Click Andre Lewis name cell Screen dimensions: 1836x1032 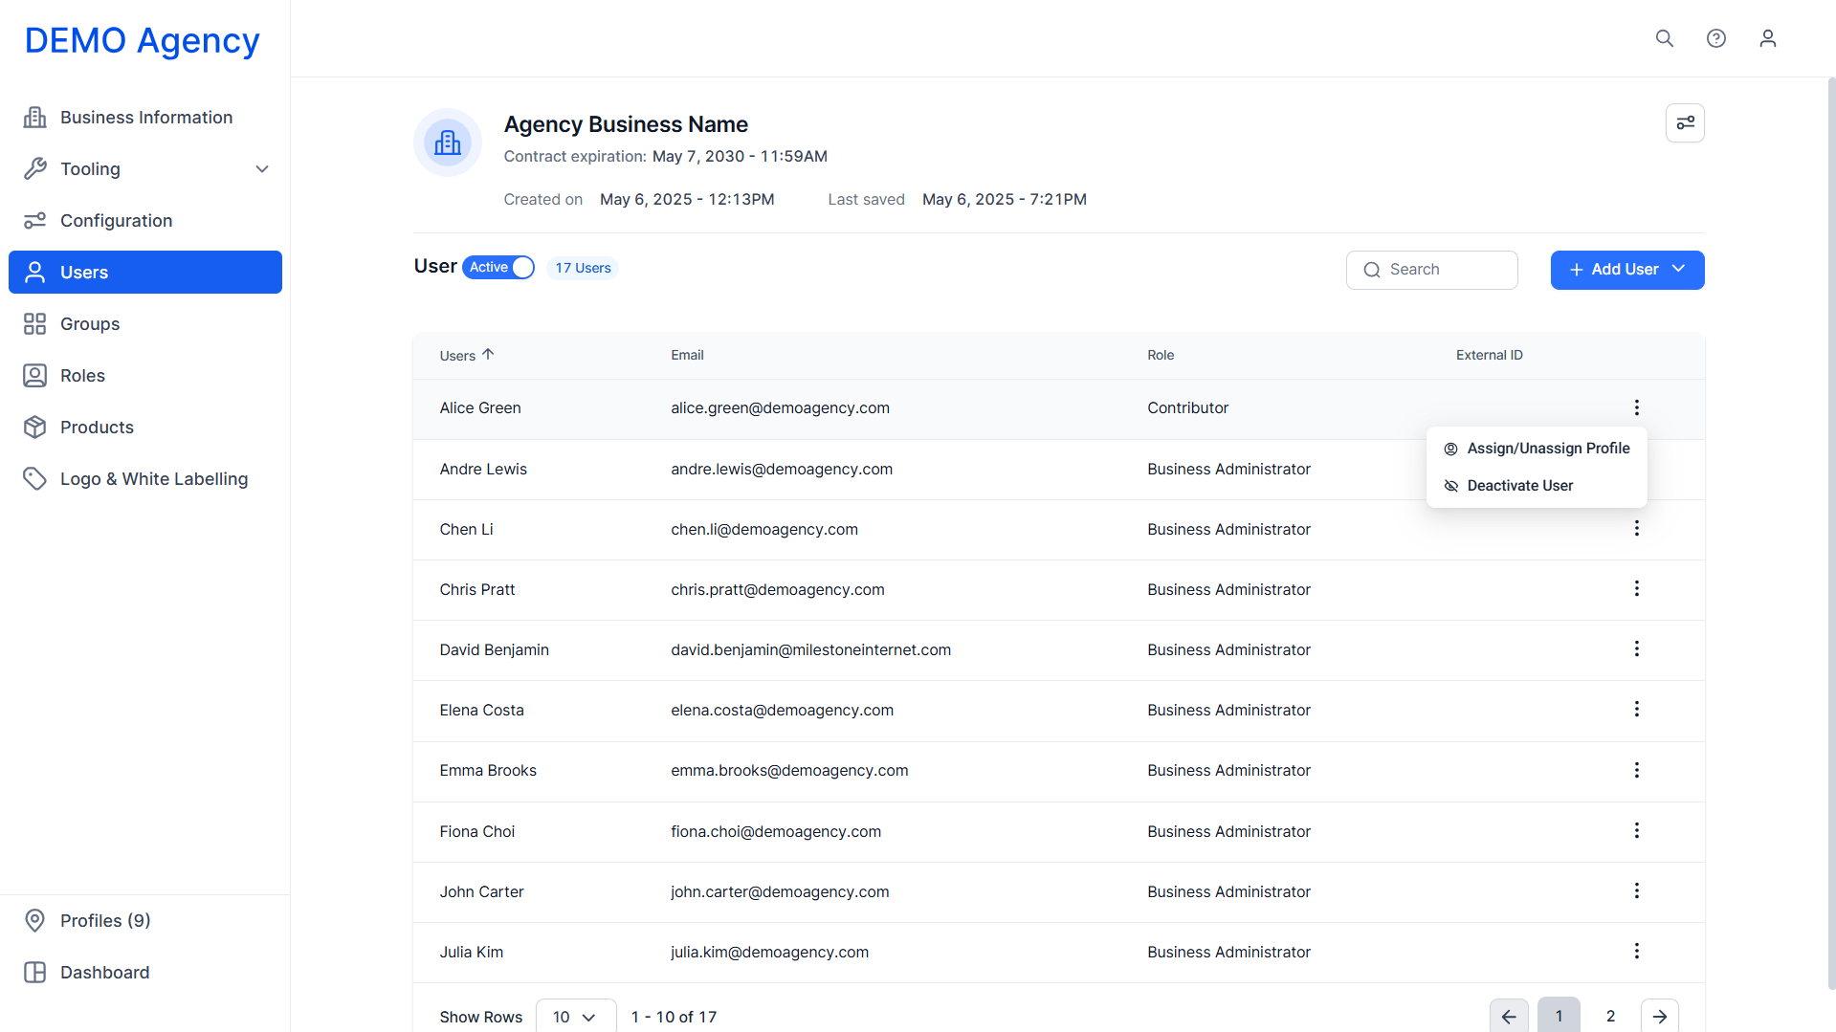483,470
